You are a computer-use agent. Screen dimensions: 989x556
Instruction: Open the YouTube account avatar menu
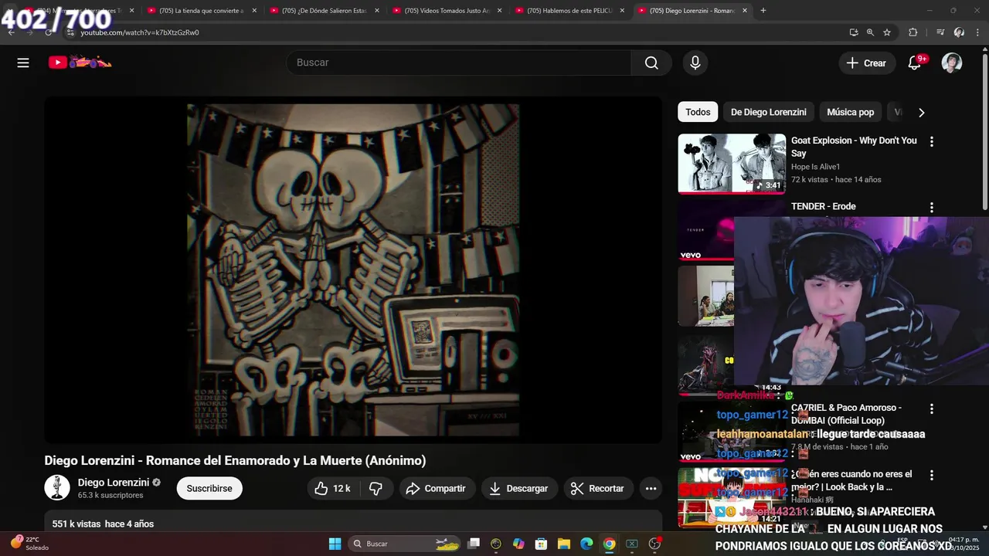pyautogui.click(x=952, y=63)
